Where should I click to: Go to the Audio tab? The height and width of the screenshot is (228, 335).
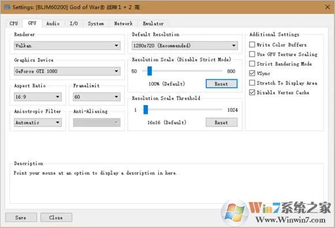[x=53, y=24]
